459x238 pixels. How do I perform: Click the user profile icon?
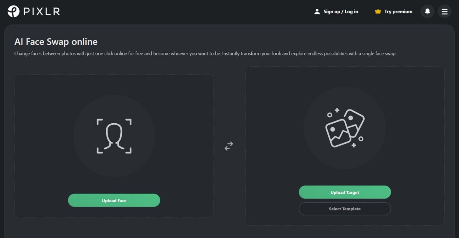[317, 12]
